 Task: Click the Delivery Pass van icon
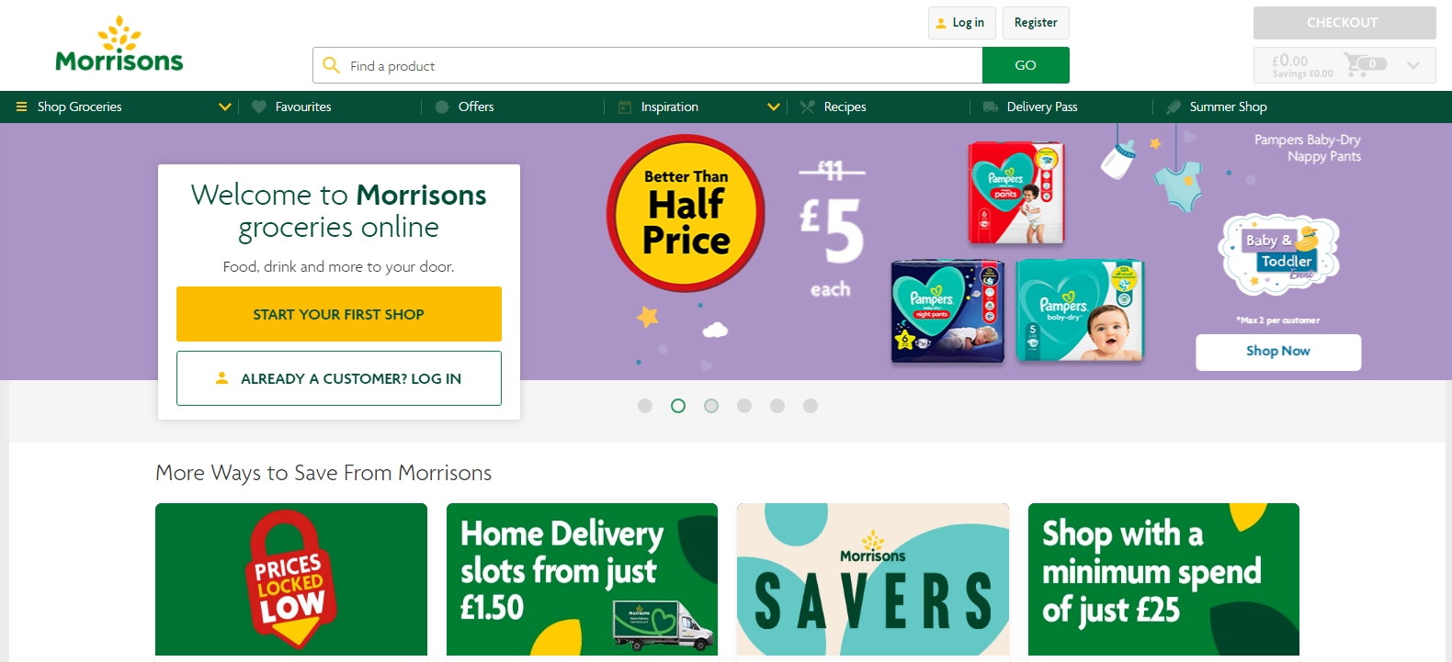click(991, 107)
